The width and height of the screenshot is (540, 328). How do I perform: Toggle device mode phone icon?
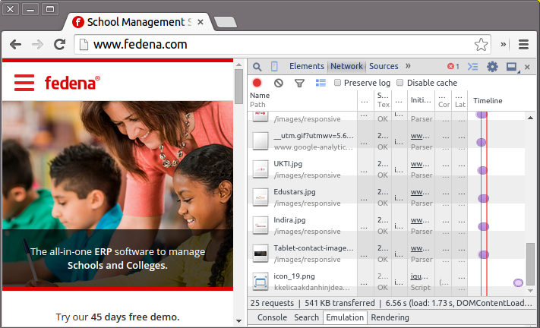coord(274,67)
